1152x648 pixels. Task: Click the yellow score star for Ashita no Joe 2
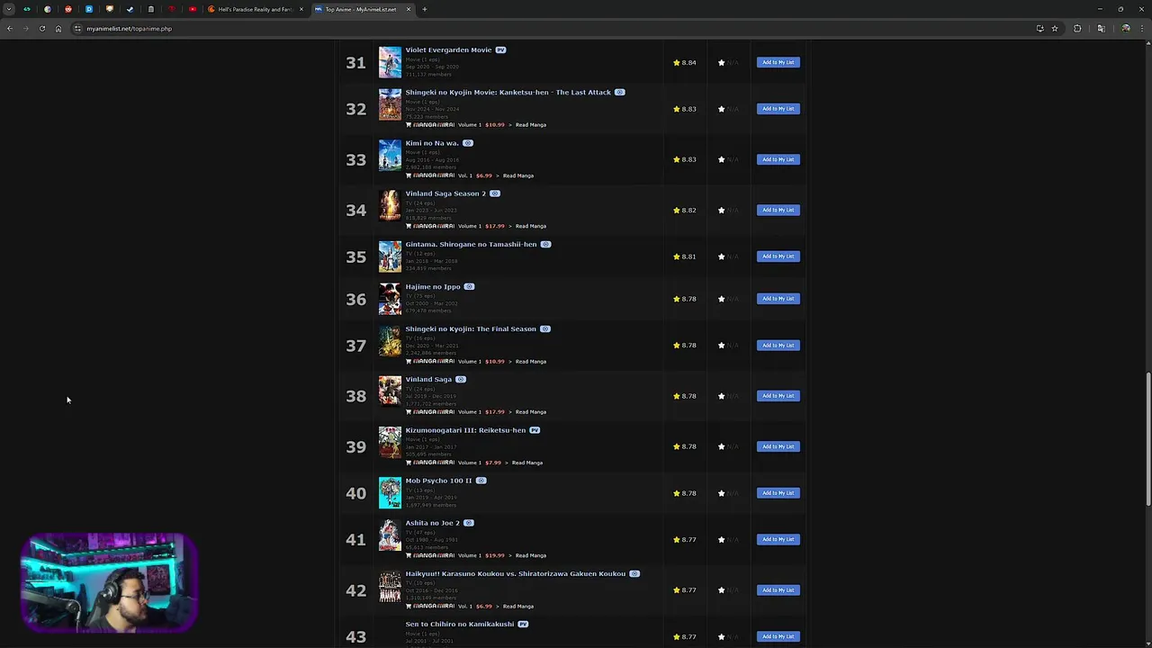(677, 540)
